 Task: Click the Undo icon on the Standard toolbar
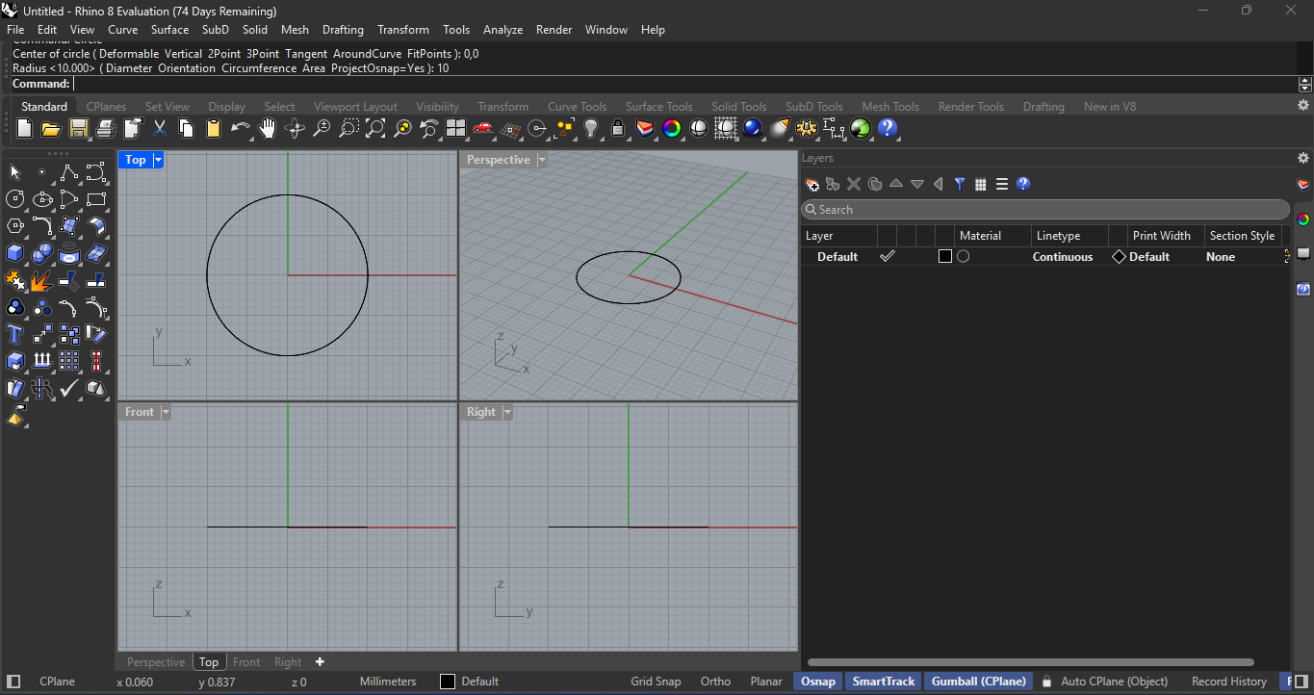pyautogui.click(x=238, y=128)
